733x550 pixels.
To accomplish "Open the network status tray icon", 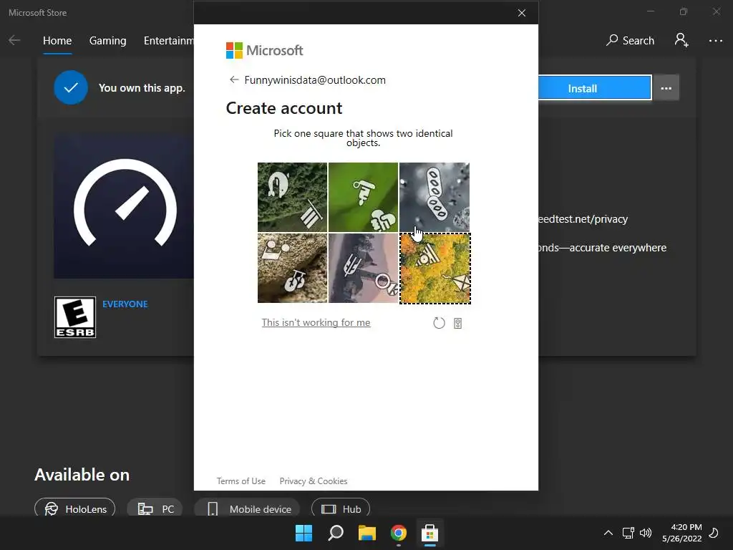I will [x=628, y=533].
